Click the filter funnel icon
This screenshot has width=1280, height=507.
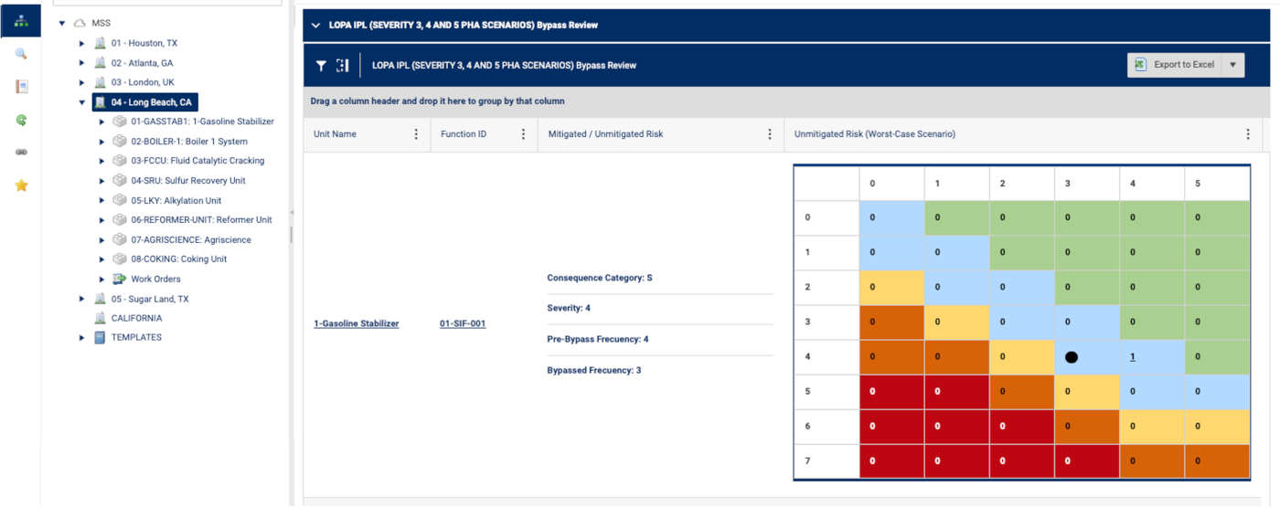pos(321,66)
